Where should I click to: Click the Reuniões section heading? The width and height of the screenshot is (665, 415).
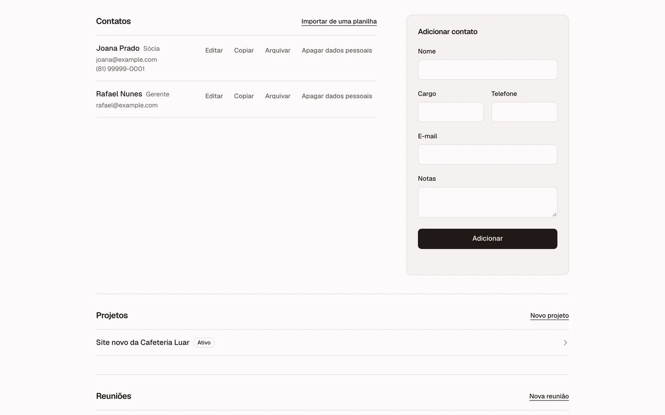(x=113, y=396)
